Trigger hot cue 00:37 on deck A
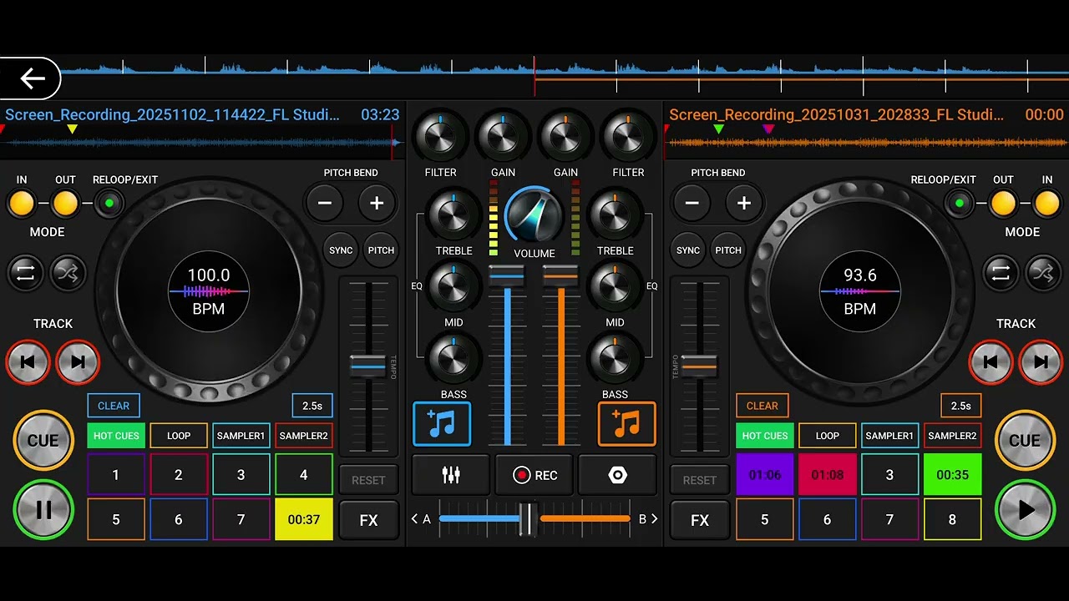The height and width of the screenshot is (601, 1069). (x=304, y=519)
